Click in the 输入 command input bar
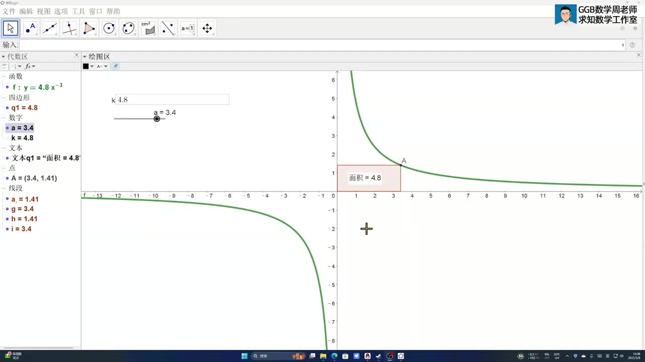 point(321,45)
